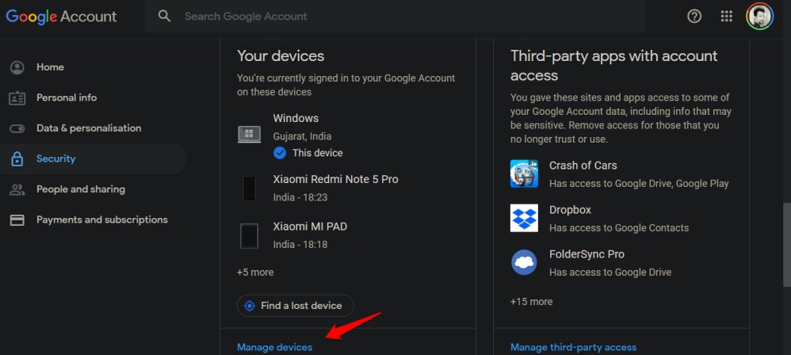Click the Personal info ID card icon
Image resolution: width=791 pixels, height=355 pixels.
pos(17,97)
